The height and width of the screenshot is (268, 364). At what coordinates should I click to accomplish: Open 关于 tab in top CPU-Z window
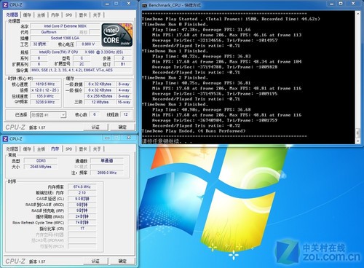tap(97, 15)
